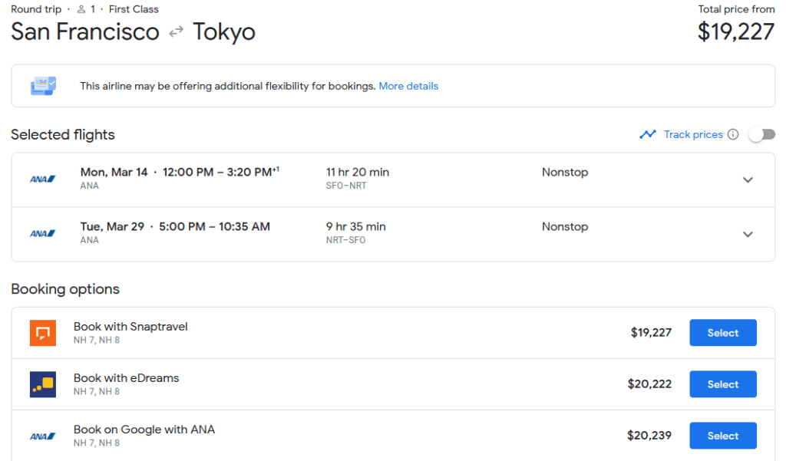Click the eDreams logo icon
This screenshot has width=786, height=461.
pyautogui.click(x=42, y=384)
